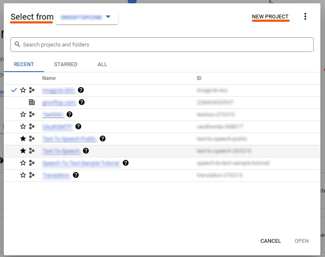Click help icon in the checkmarked first row
This screenshot has height=257, width=325.
tap(81, 90)
